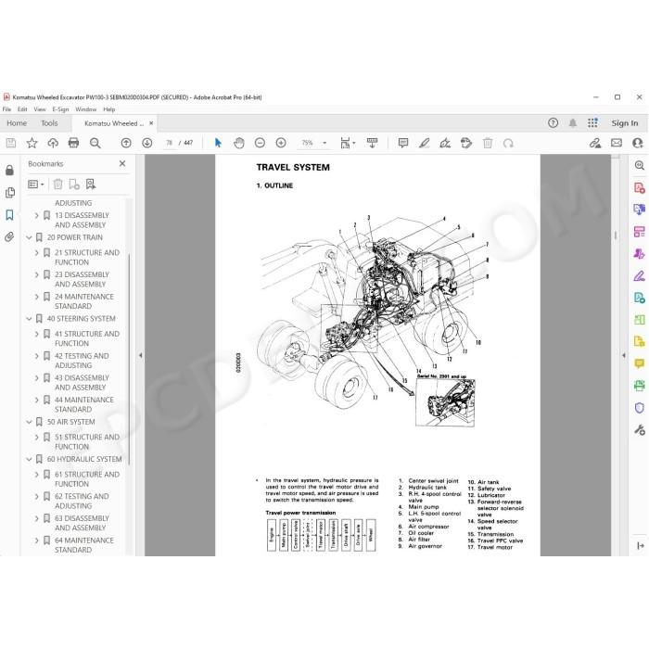Screen dimensions: 649x649
Task: Open the security lock panel
Action: pyautogui.click(x=9, y=170)
